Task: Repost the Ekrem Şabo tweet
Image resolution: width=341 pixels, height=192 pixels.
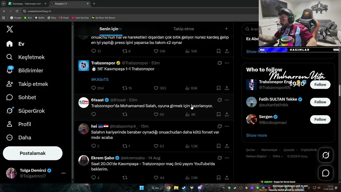Action: pos(125,178)
